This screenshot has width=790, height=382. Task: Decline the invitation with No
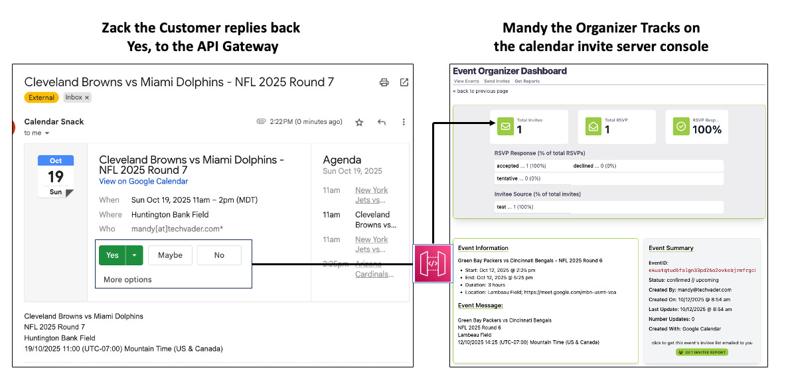tap(219, 256)
